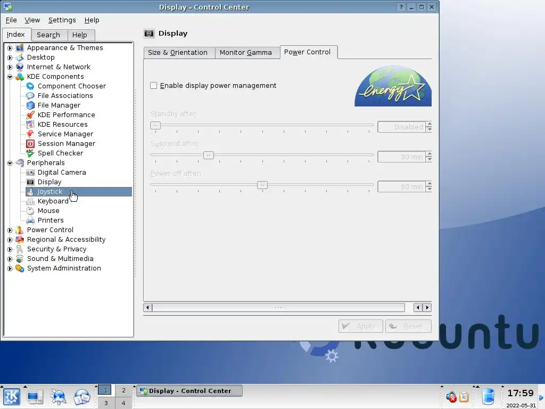This screenshot has width=545, height=409.
Task: Collapse the Peripherals tree node
Action: [x=10, y=163]
